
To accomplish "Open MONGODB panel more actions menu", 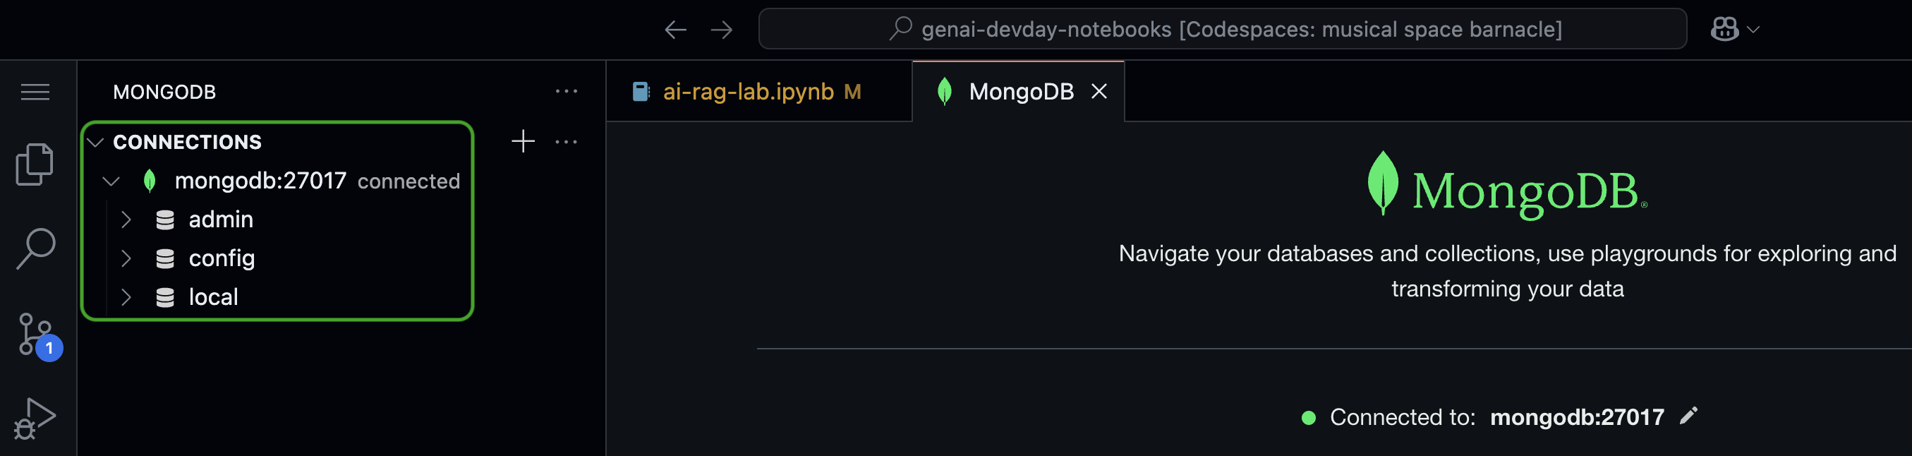I will [x=567, y=91].
